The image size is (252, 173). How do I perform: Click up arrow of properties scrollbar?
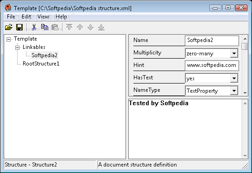pos(245,39)
